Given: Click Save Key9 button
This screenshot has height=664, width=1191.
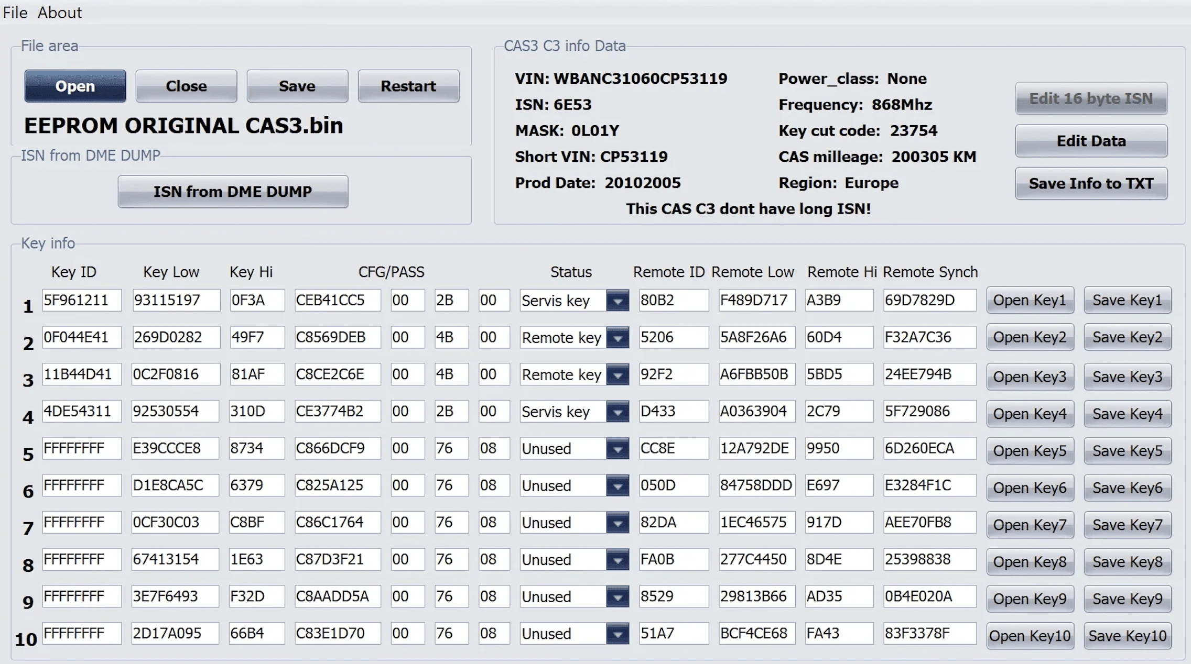Looking at the screenshot, I should (x=1128, y=599).
